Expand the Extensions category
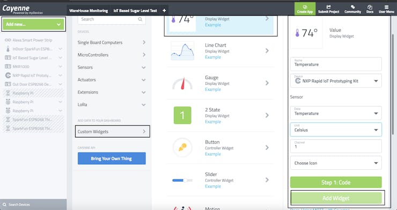The height and width of the screenshot is (210, 397). tap(112, 92)
